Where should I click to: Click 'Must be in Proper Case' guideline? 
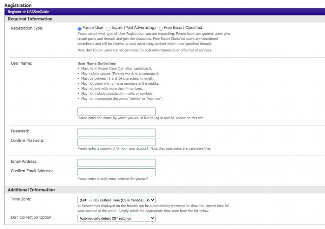tap(116, 69)
